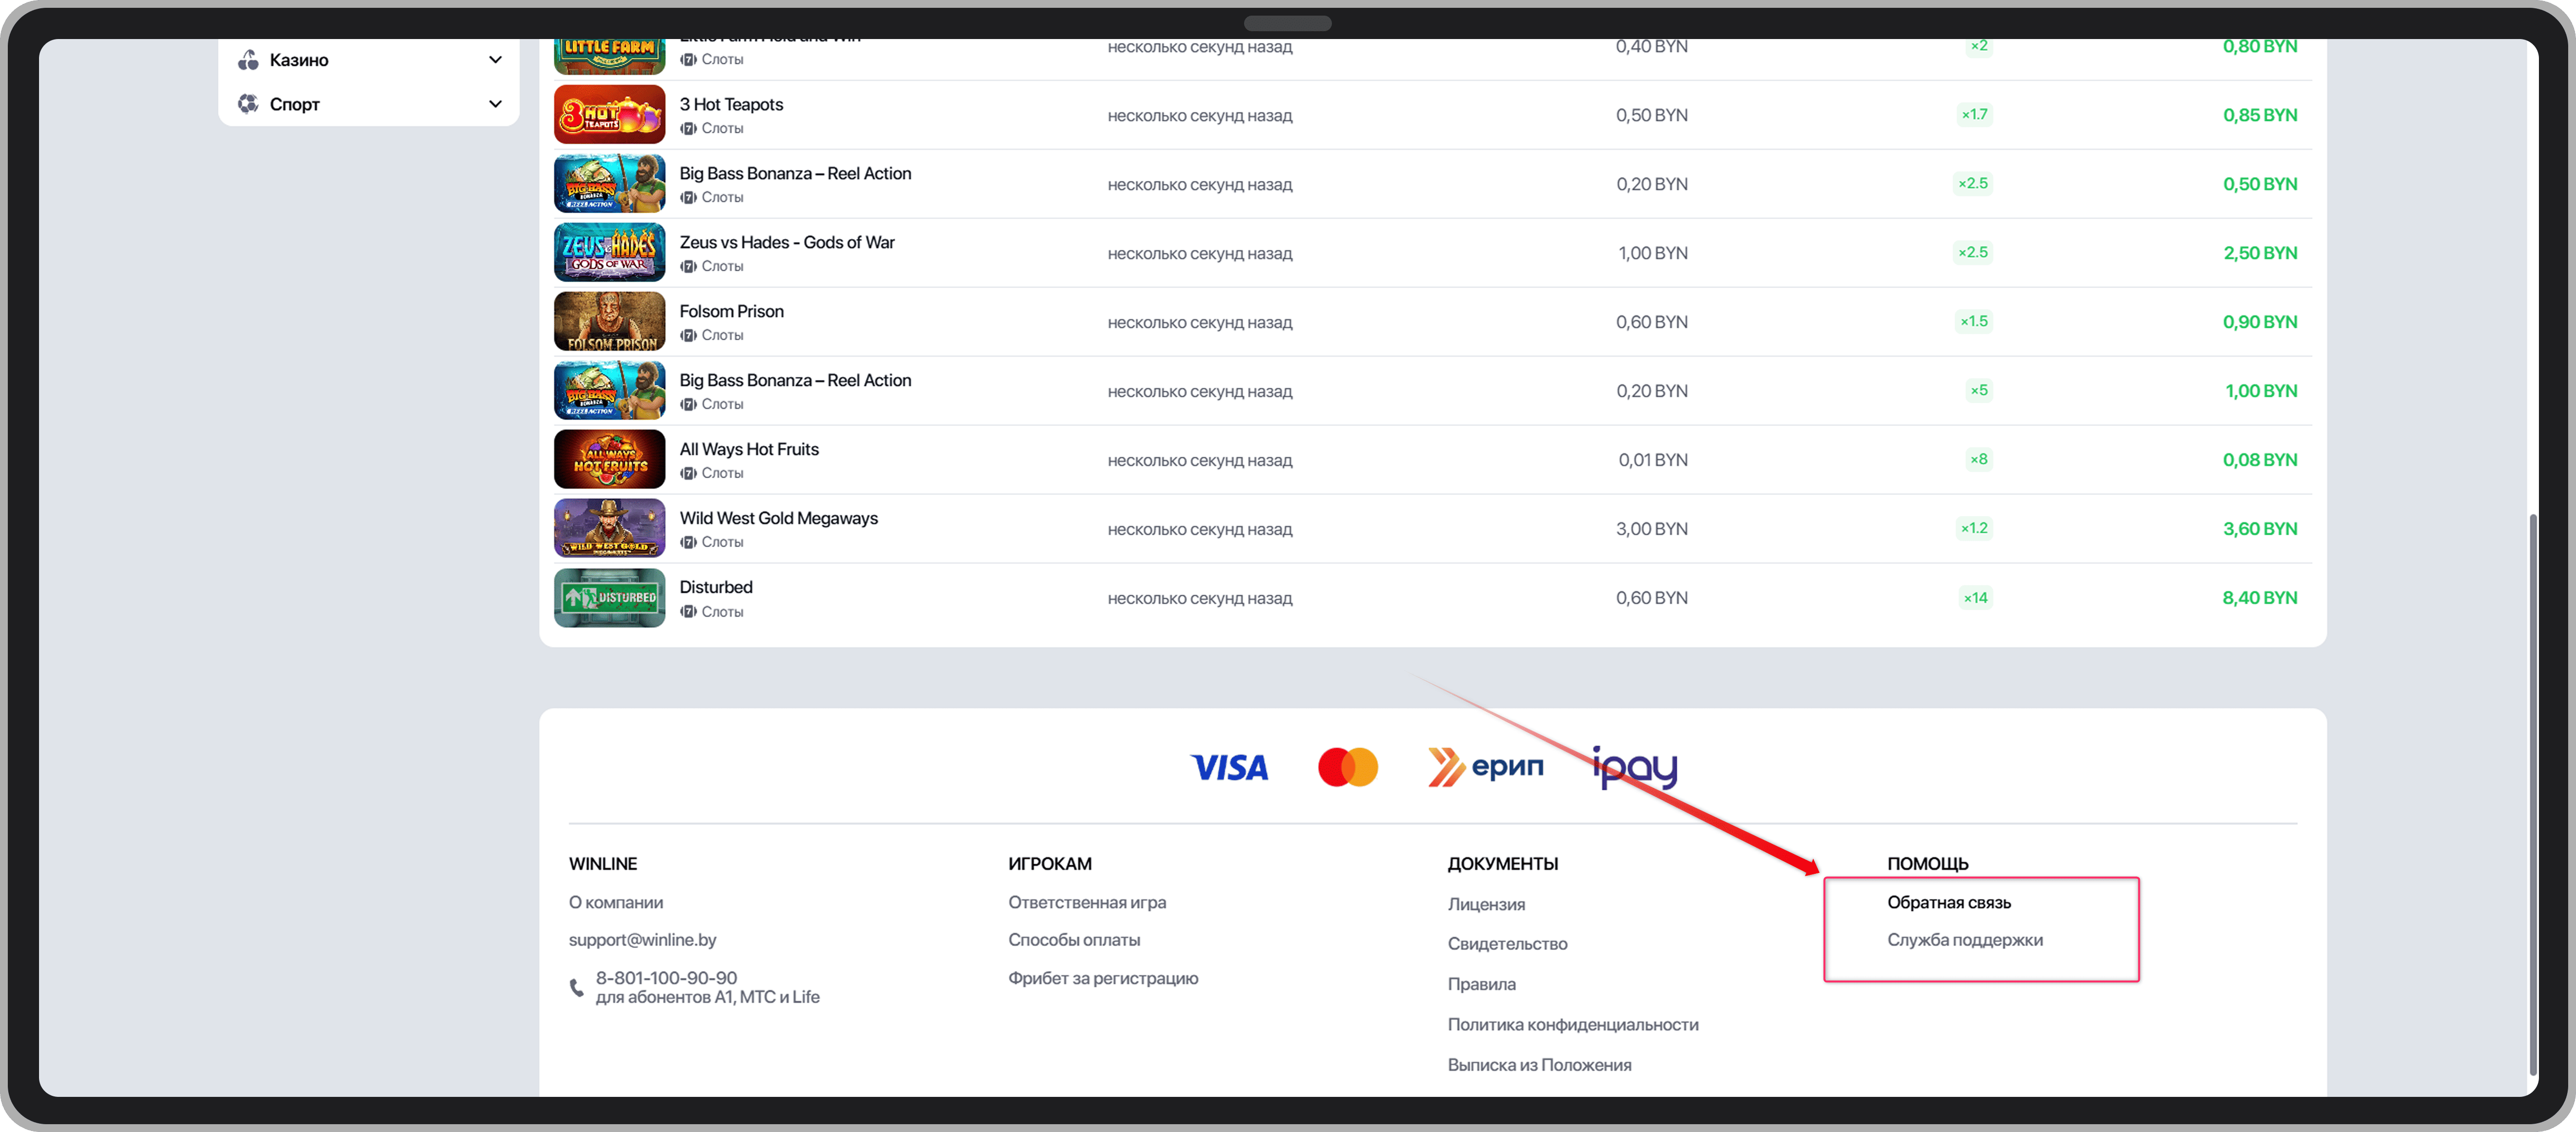
Task: Open the 3 Hot Teapots game thumbnail
Action: coord(609,115)
